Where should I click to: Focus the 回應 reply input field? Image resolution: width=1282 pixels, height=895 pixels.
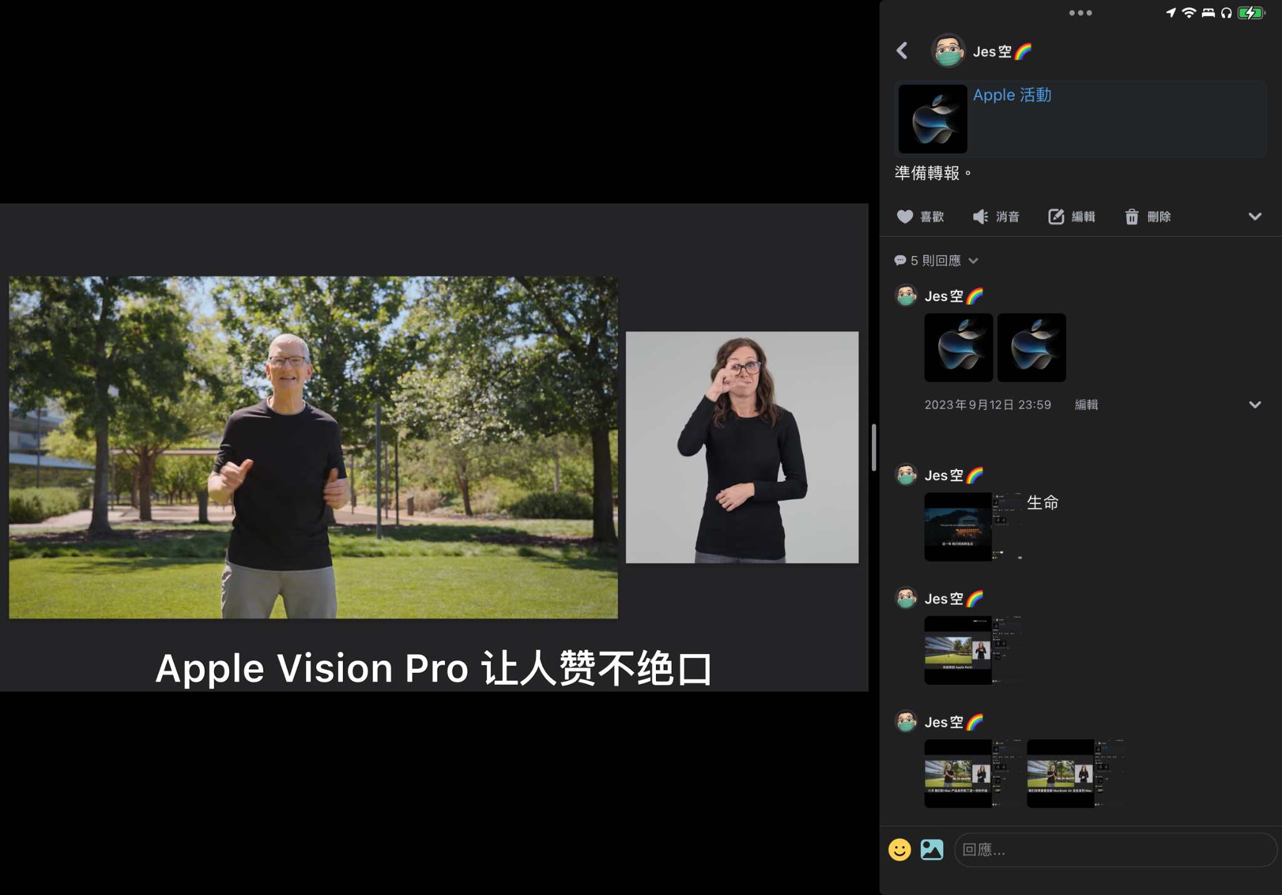point(1115,850)
